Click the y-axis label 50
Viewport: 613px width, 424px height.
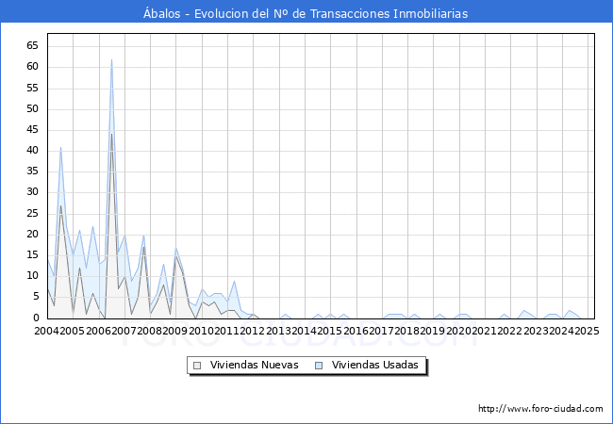(x=32, y=108)
